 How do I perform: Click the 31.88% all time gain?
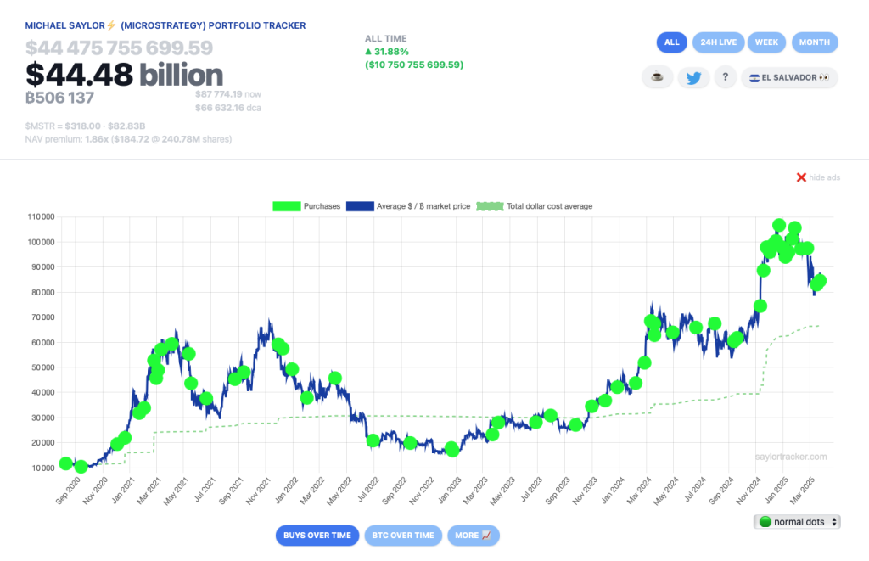[387, 52]
